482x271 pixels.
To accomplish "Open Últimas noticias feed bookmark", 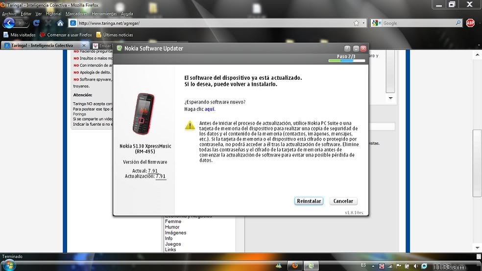I will (114, 35).
